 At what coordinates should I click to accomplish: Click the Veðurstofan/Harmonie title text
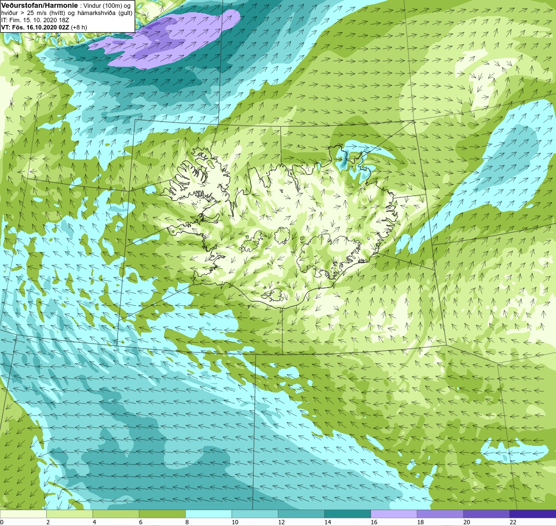click(41, 6)
